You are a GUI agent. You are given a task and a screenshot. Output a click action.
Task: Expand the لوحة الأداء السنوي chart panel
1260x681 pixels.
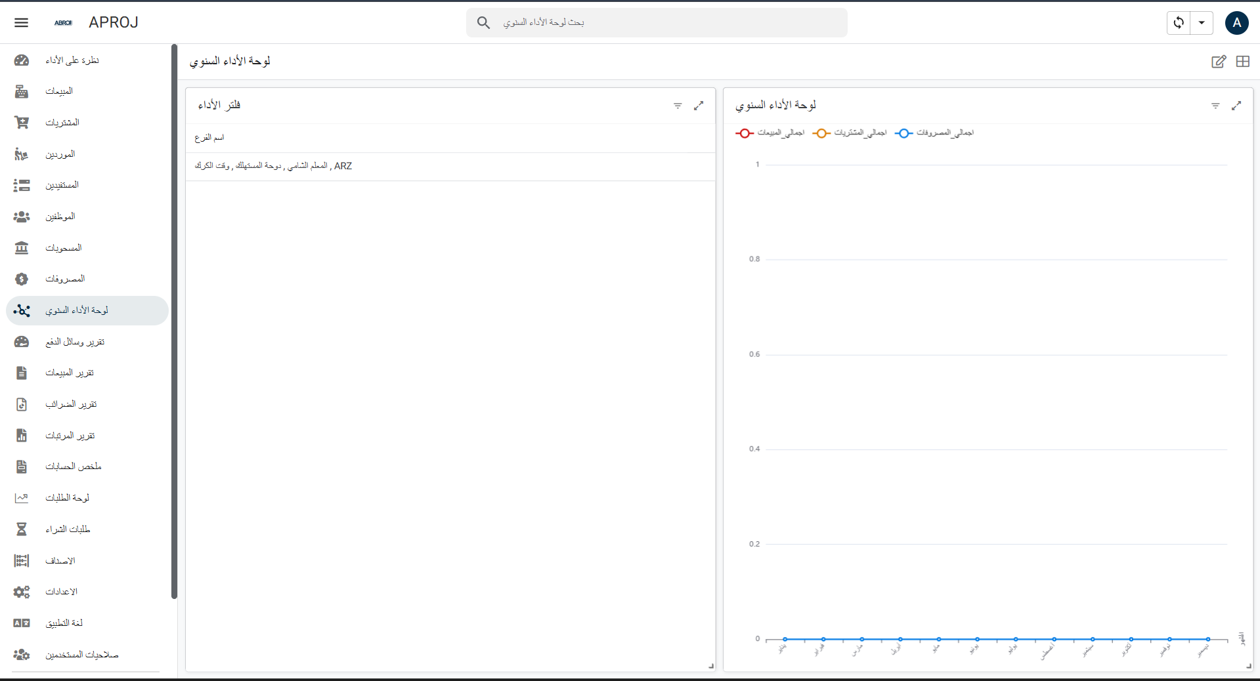[1236, 106]
